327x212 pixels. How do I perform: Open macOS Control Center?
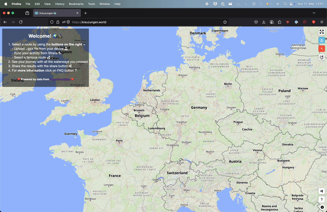292,4
